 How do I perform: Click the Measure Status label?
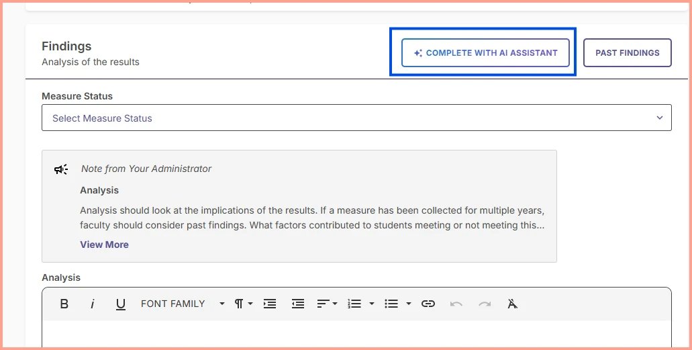pyautogui.click(x=77, y=96)
